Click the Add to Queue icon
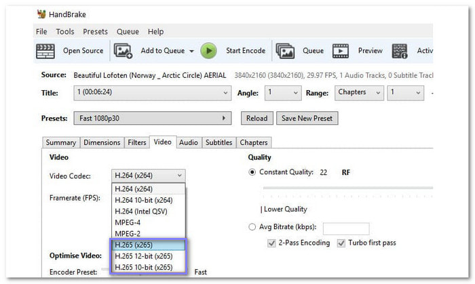 (123, 51)
